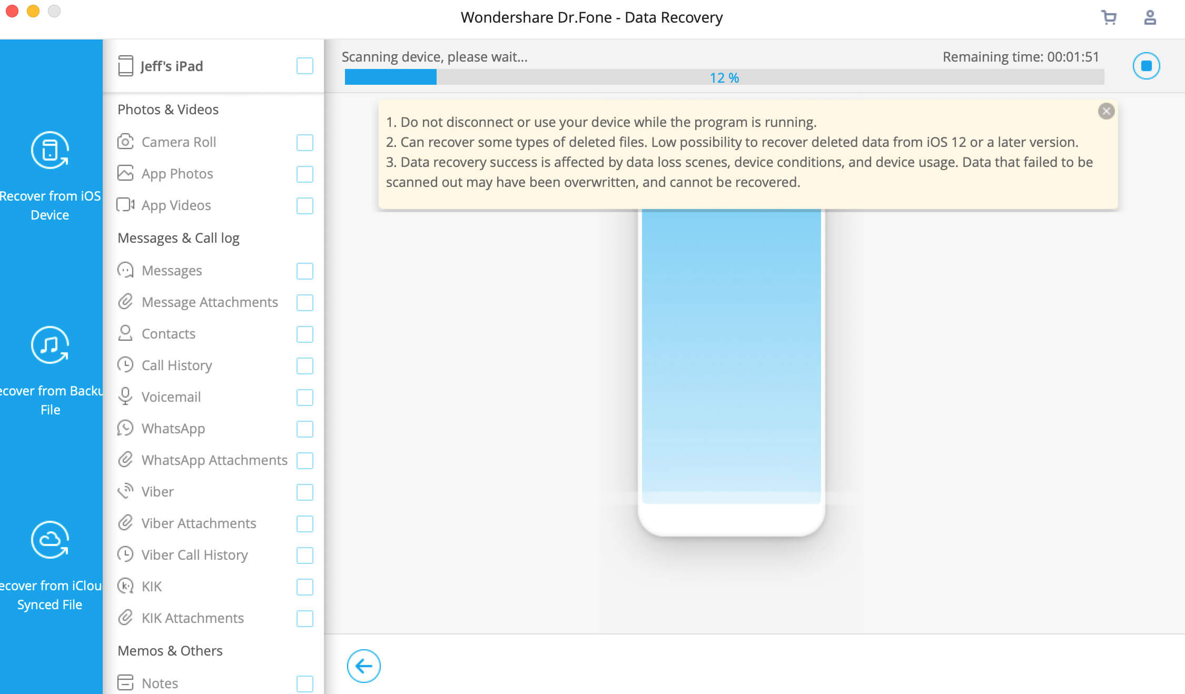This screenshot has width=1185, height=694.
Task: Click the Recover from iOS Device label
Action: (50, 205)
